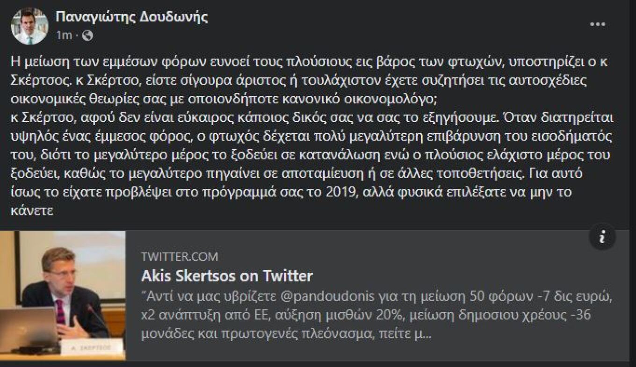Click the "1m" post timestamp
The image size is (636, 367).
pyautogui.click(x=64, y=36)
